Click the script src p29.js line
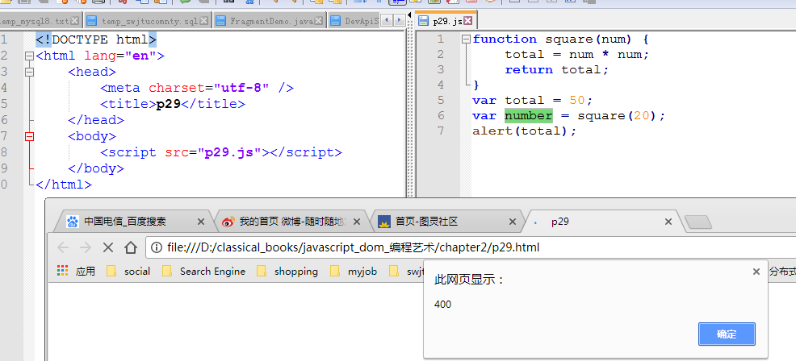796x361 pixels. coord(221,152)
